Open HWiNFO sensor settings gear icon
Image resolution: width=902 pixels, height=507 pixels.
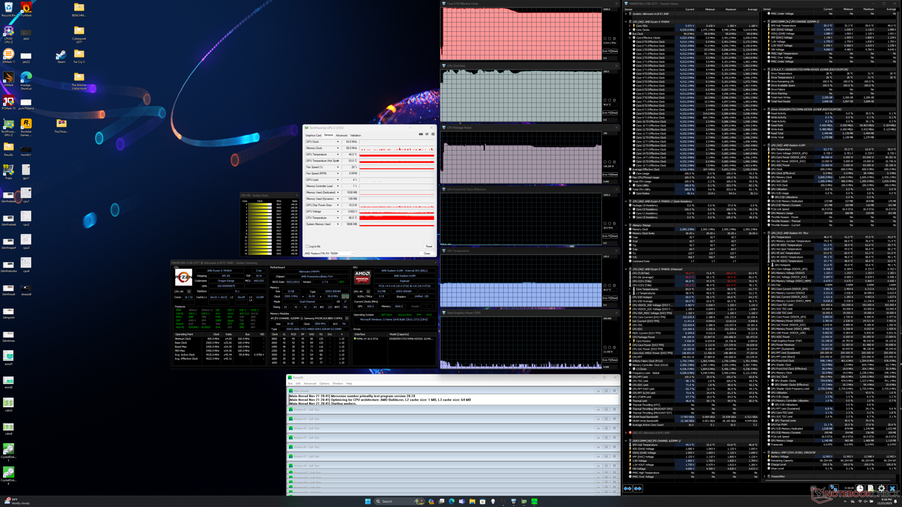point(881,489)
